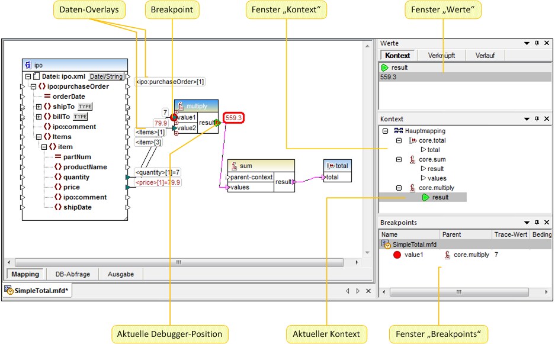
Task: Pin the Werte panel with its pushpin
Action: [537, 43]
